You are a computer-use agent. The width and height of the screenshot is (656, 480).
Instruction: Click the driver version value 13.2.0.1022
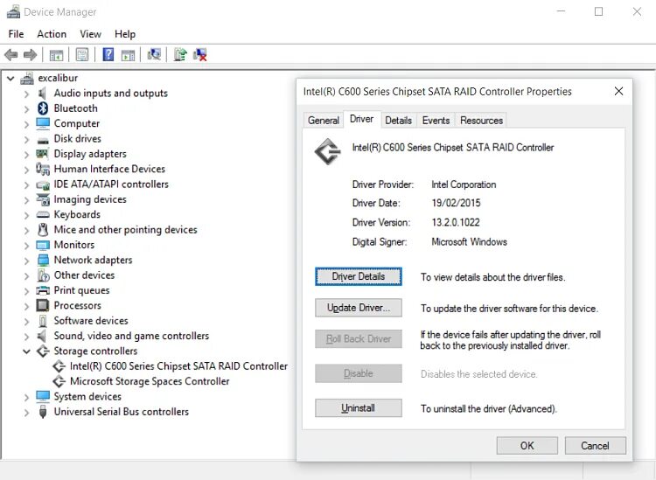pos(456,222)
